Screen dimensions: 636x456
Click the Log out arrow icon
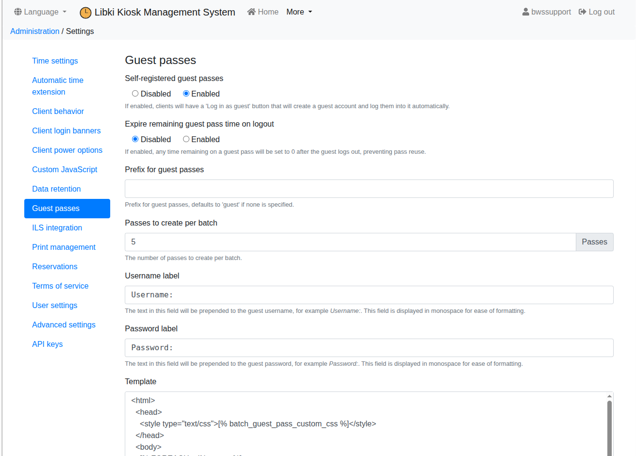pyautogui.click(x=582, y=12)
